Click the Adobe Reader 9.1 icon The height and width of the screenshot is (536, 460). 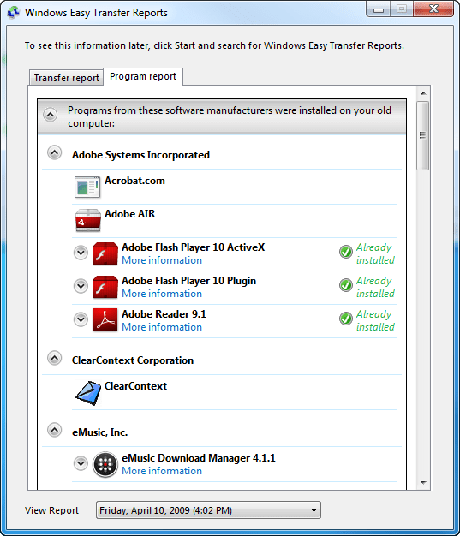click(x=105, y=320)
